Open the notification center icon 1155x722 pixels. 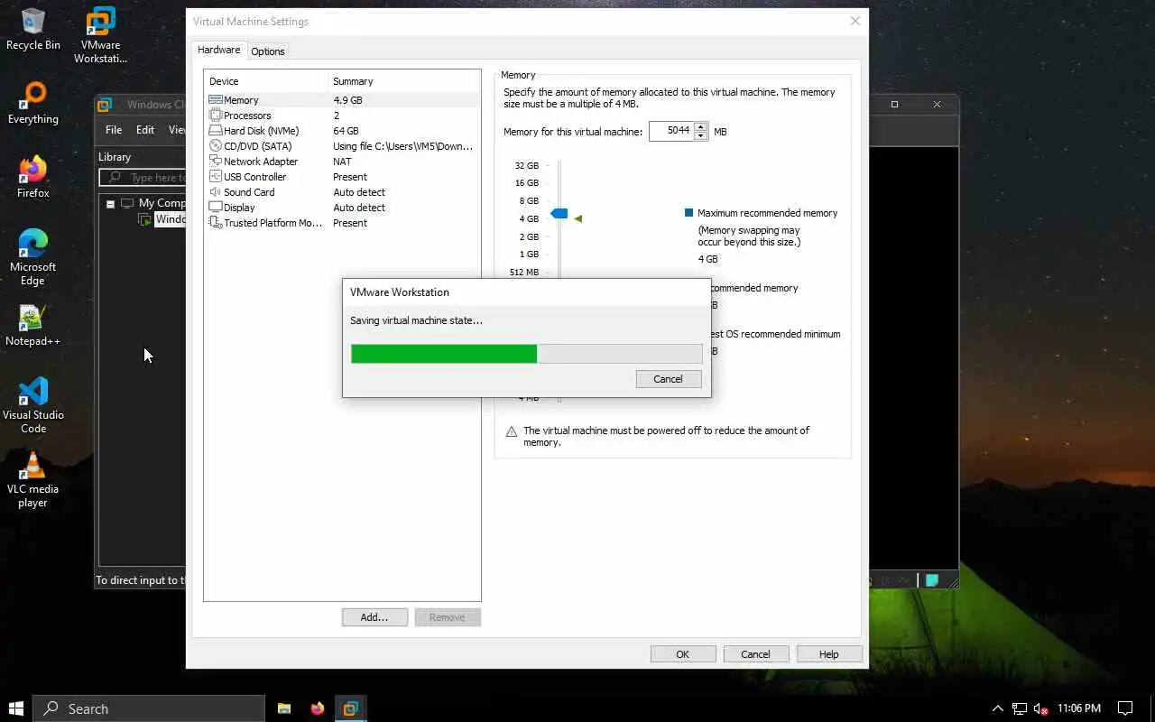pos(1125,708)
